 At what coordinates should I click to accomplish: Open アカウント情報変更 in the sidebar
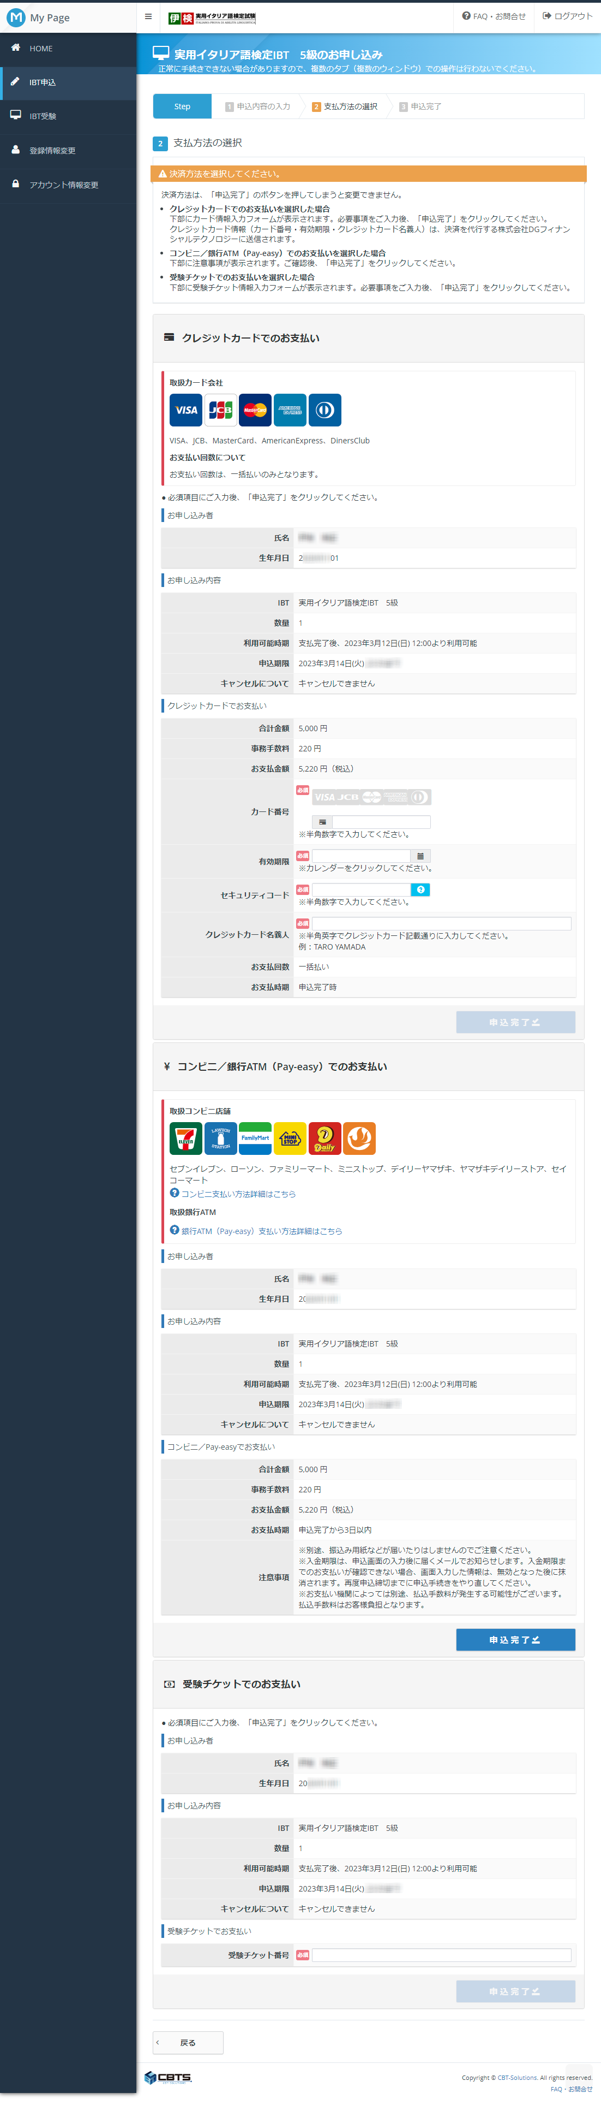[68, 185]
